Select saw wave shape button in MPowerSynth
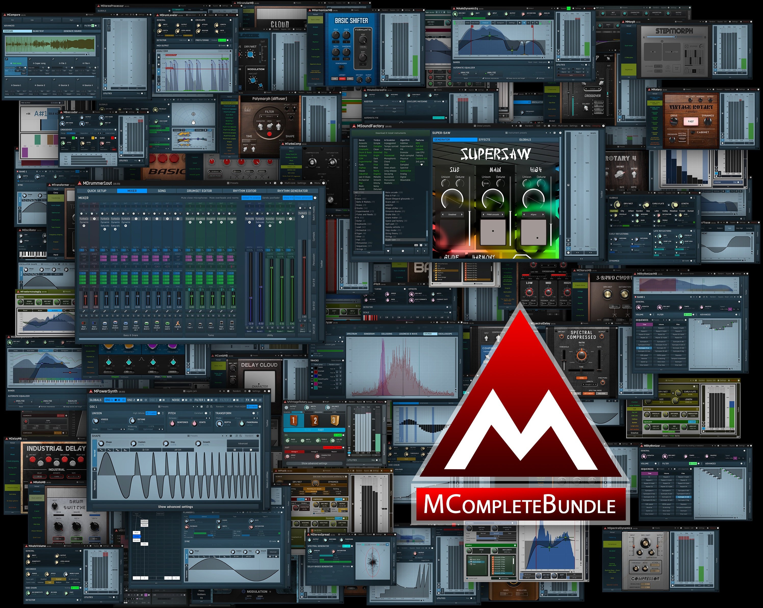The height and width of the screenshot is (608, 763). (125, 450)
